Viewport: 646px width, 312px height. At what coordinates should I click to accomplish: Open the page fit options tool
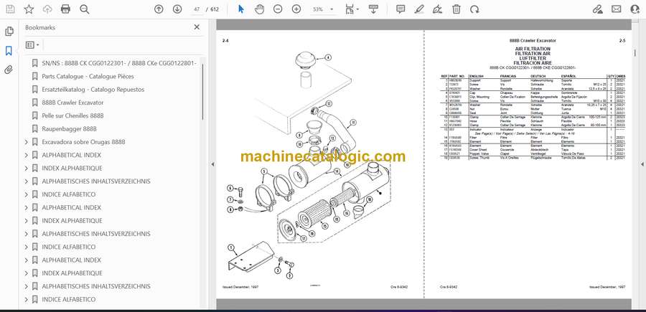tap(352, 9)
